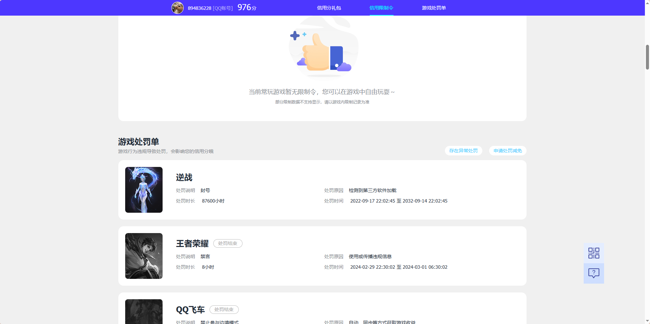Click the scrollbar up arrow

(x=647, y=2)
